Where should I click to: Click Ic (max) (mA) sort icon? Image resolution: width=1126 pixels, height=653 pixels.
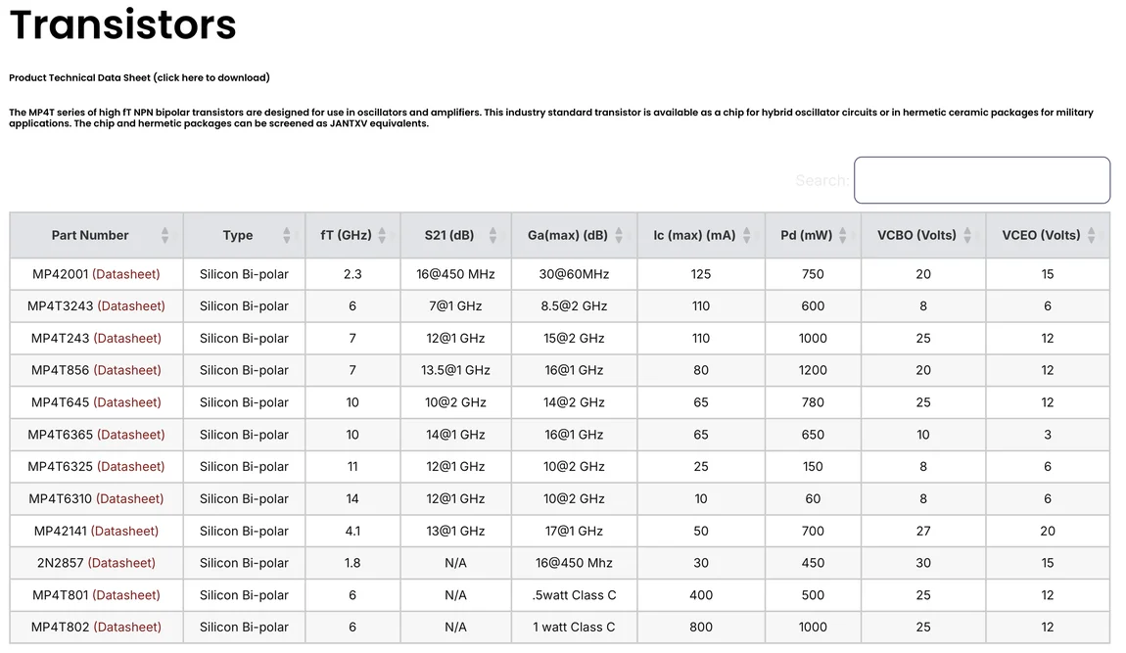pos(746,236)
